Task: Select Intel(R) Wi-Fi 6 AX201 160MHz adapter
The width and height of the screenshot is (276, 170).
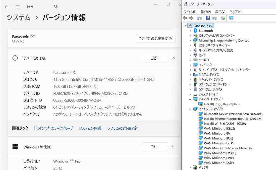Action: click(x=225, y=124)
